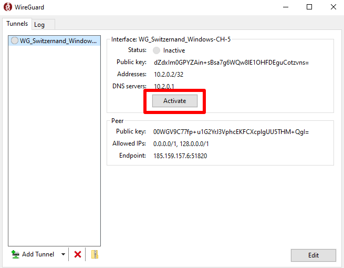The image size is (344, 268).
Task: Click the Add Tunnel button label
Action: 38,254
